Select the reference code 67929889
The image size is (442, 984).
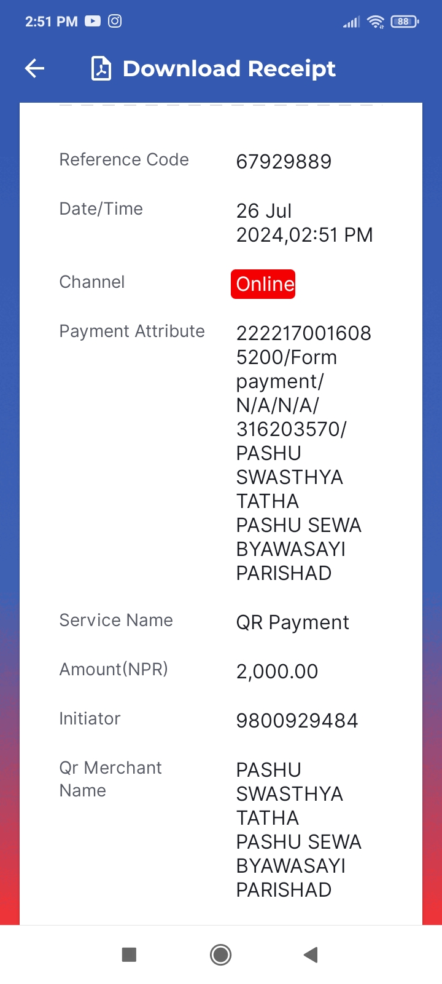click(284, 162)
